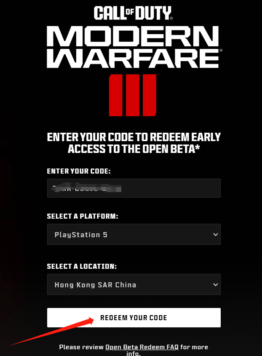Click the blurred code text

(x=86, y=187)
